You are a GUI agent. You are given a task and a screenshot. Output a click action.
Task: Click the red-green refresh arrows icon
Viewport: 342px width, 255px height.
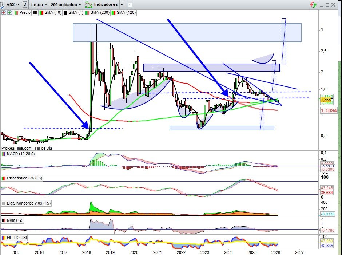tap(313, 5)
